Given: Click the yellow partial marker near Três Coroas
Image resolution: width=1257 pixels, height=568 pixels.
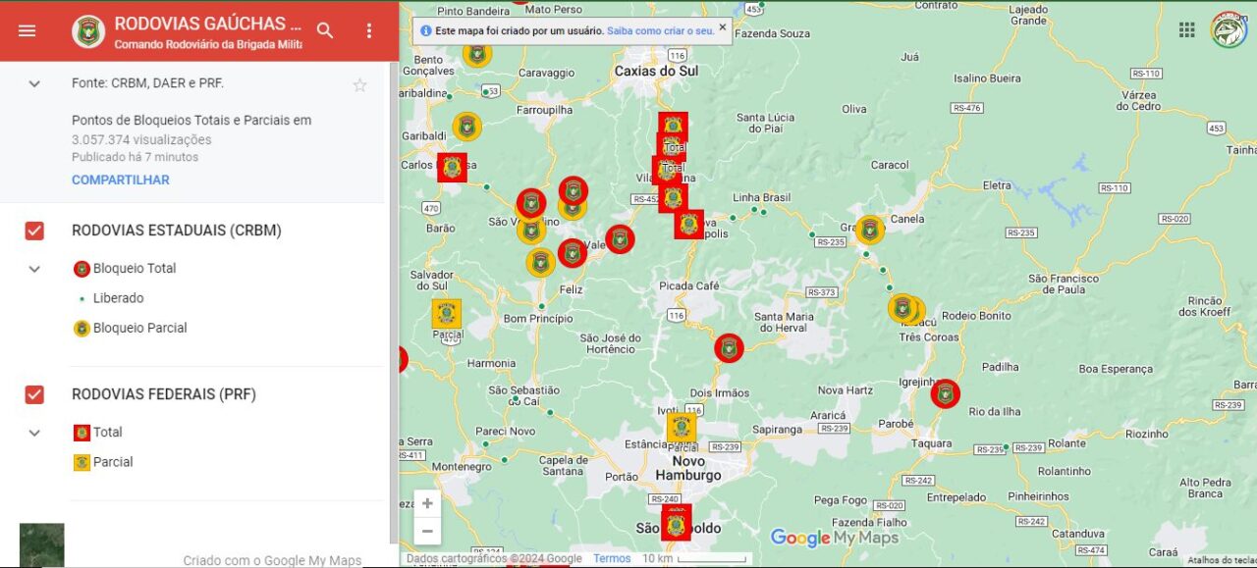Looking at the screenshot, I should (903, 308).
